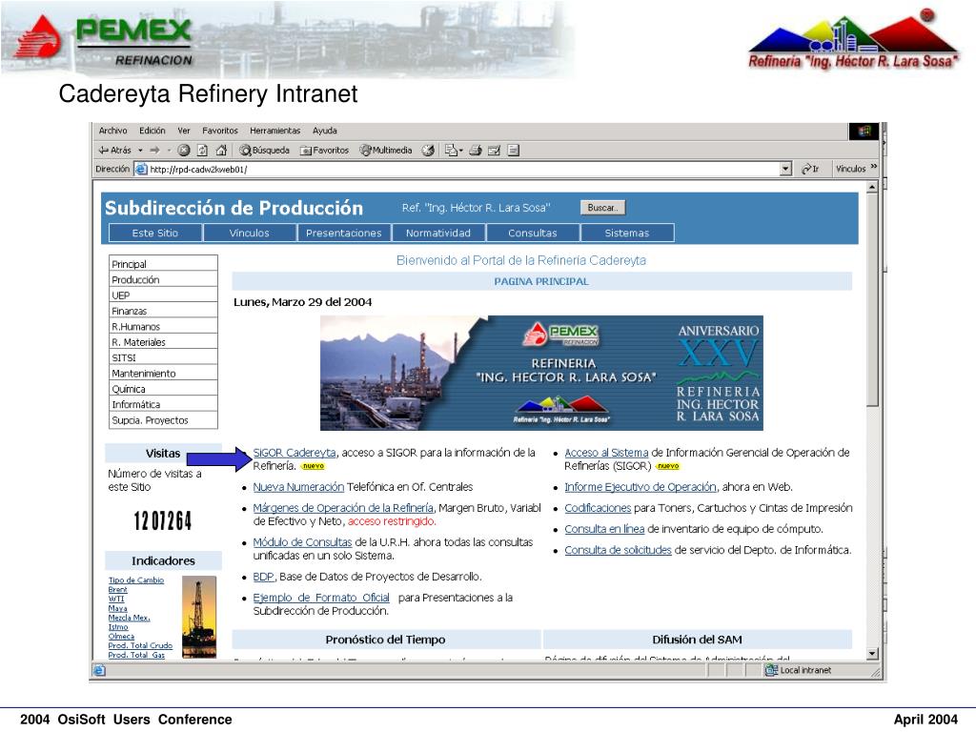Viewport: 976px width, 732px height.
Task: Open the Ver menu
Action: pyautogui.click(x=184, y=131)
